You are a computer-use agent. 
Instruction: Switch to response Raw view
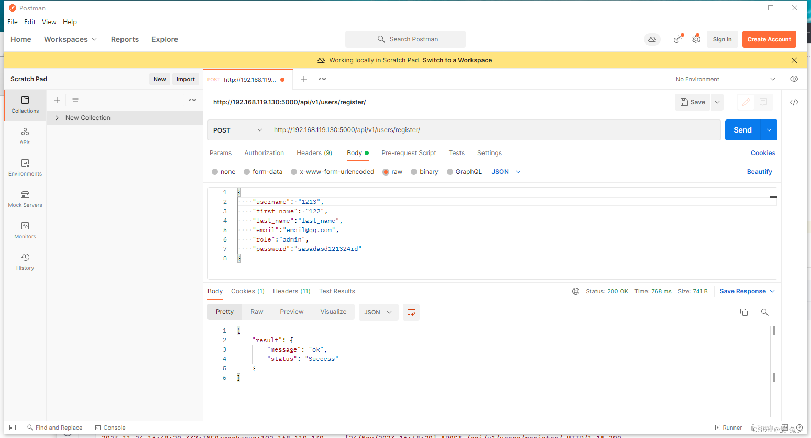(257, 312)
